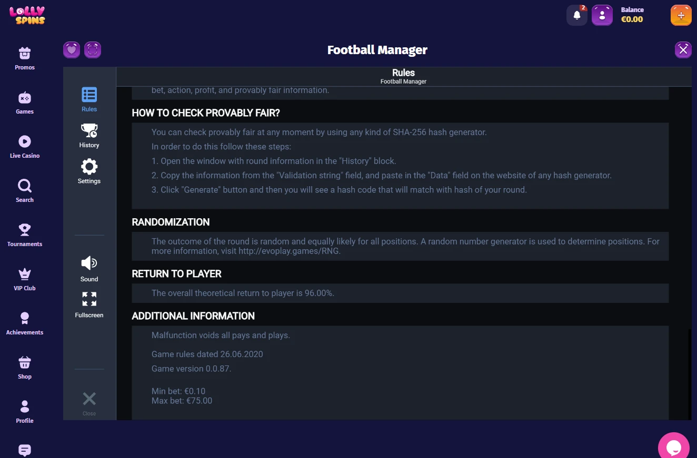Go to the Profile page
The image size is (697, 458).
pos(25,412)
